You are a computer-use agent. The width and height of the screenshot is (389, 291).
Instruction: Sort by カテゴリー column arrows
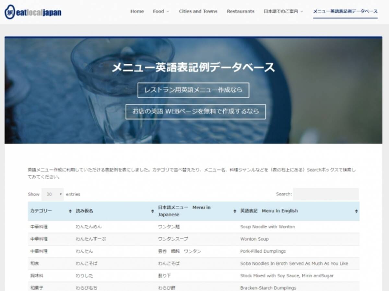pyautogui.click(x=70, y=211)
